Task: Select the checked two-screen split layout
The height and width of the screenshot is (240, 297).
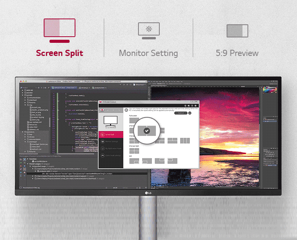Action: [147, 130]
